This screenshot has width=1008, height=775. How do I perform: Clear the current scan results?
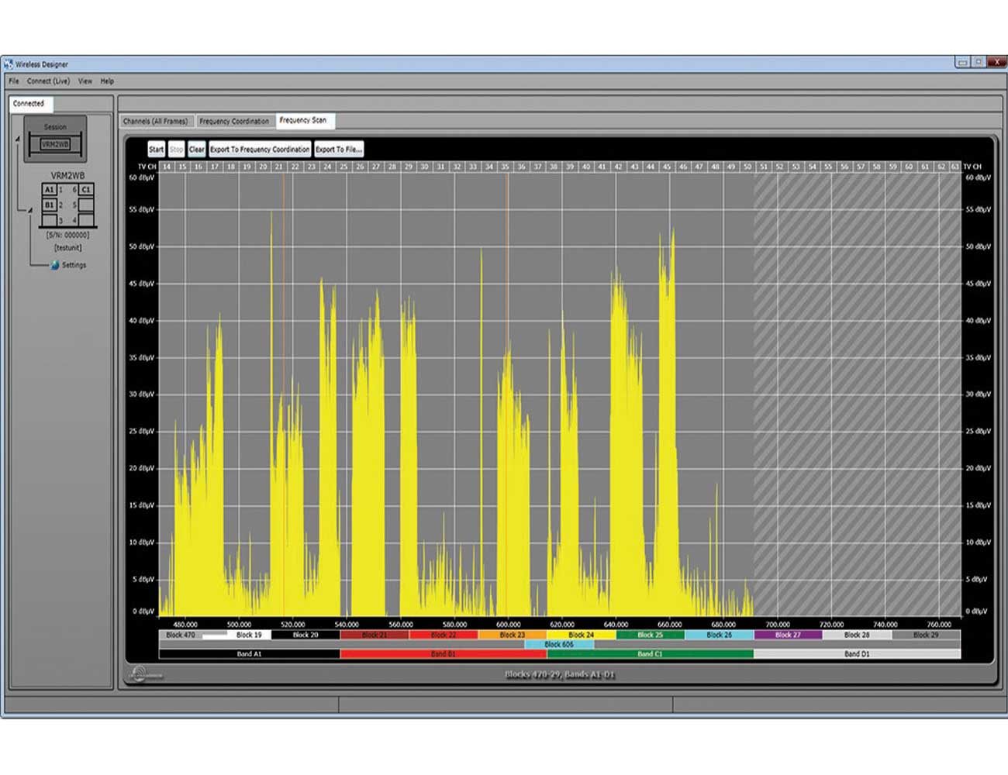pyautogui.click(x=196, y=149)
